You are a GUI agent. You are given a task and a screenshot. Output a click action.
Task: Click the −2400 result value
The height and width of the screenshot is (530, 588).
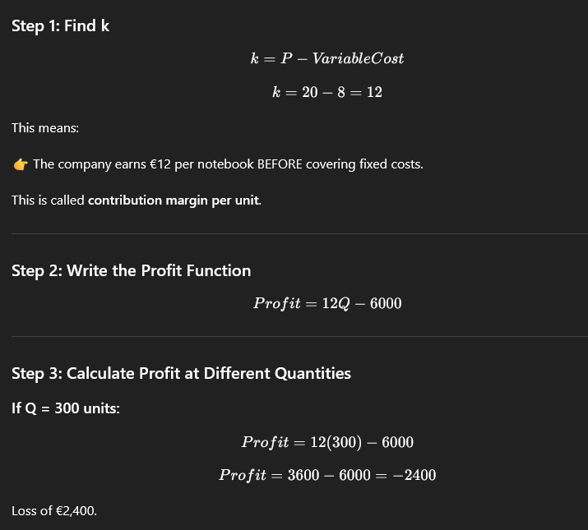coord(414,475)
